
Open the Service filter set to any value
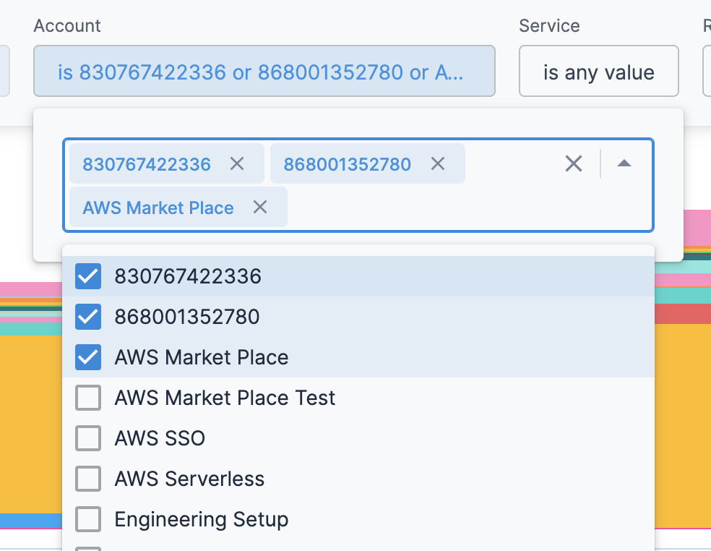(x=598, y=72)
